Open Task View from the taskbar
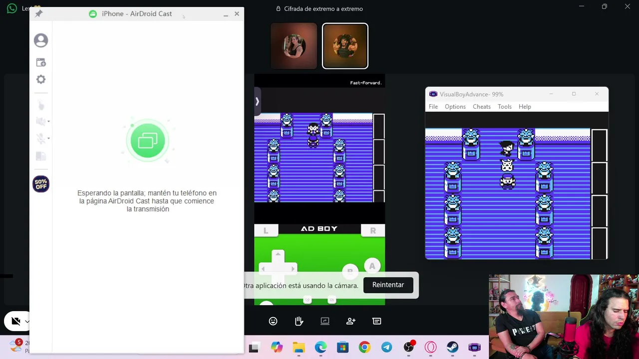 point(254,348)
